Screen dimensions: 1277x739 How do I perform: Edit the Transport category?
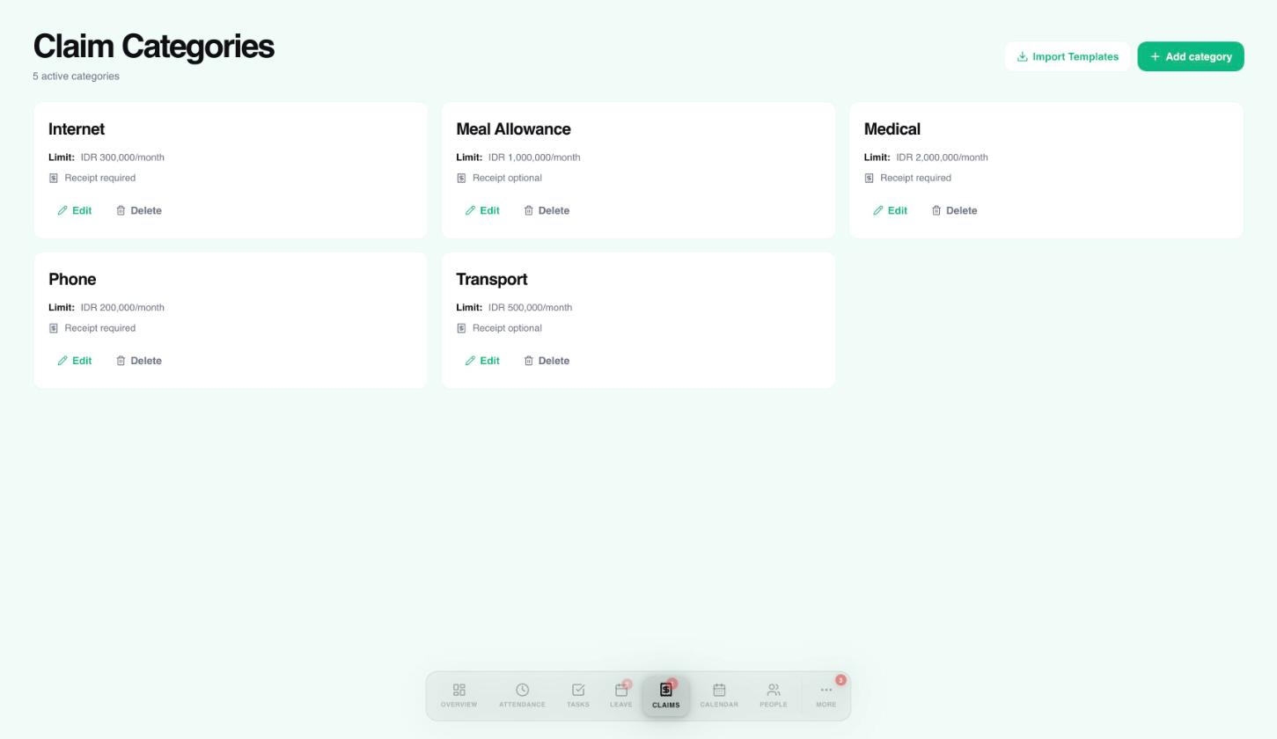(x=482, y=361)
